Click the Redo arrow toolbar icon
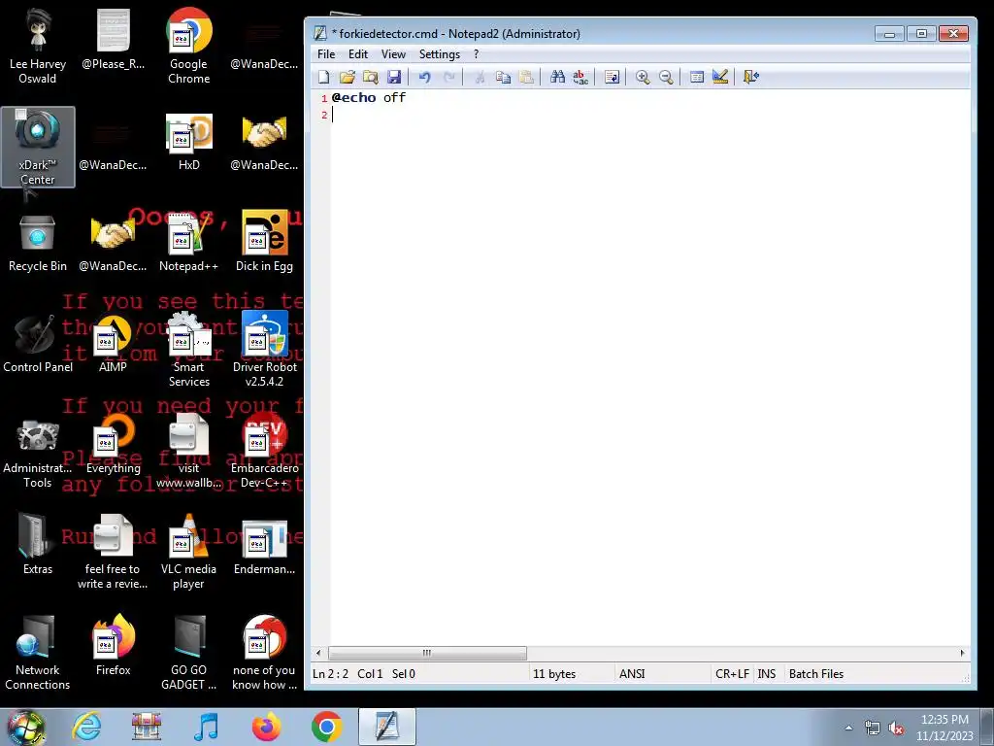 448,78
